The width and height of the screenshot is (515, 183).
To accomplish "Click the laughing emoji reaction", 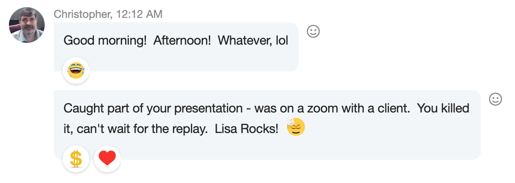I will pyautogui.click(x=76, y=71).
